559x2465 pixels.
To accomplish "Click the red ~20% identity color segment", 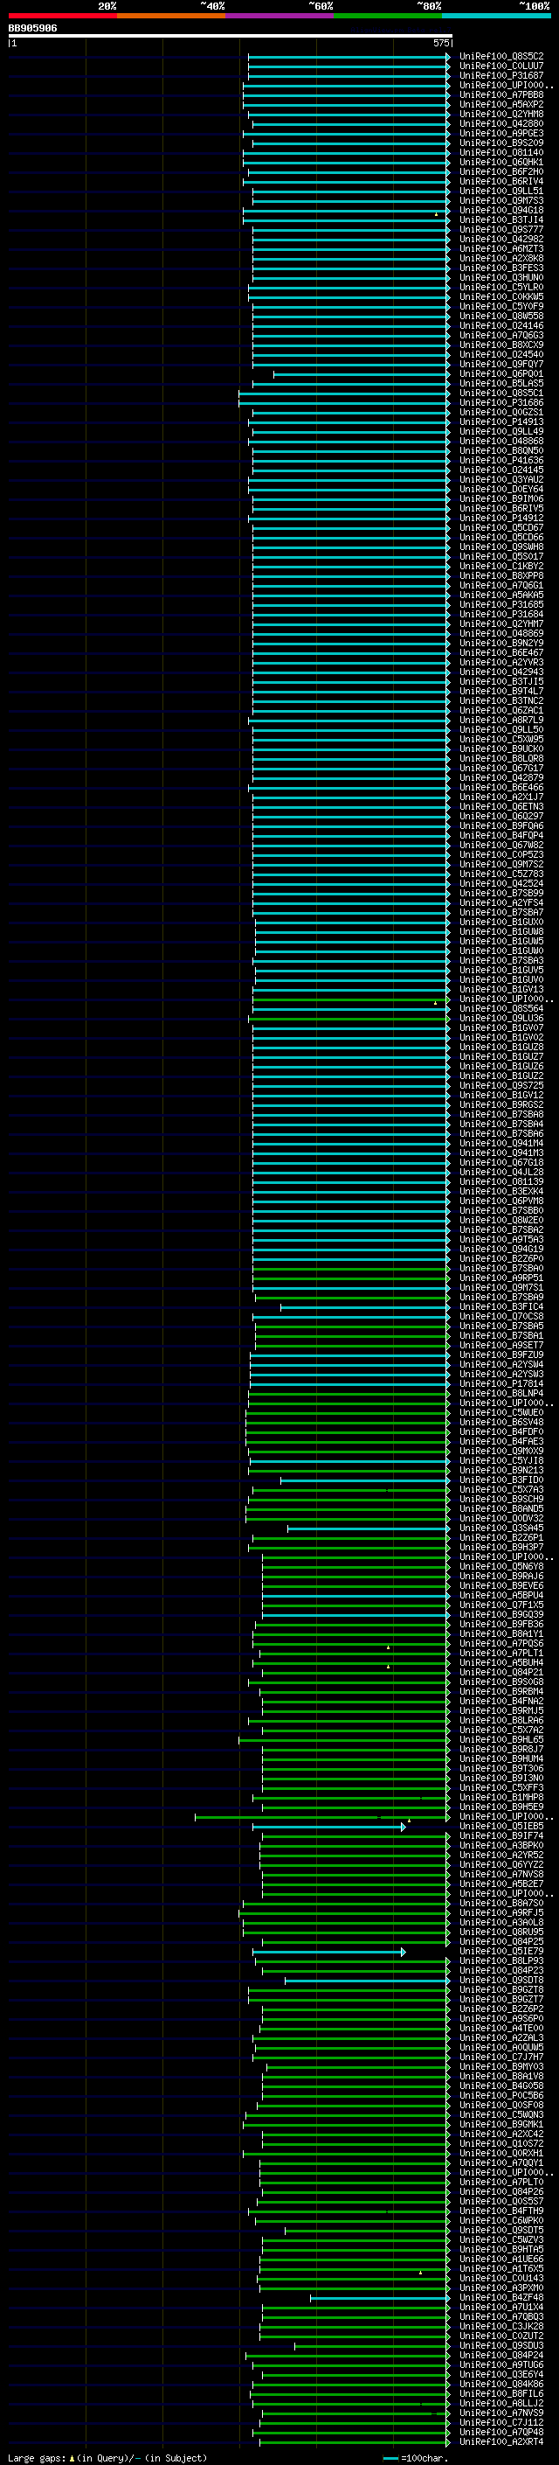I will (x=62, y=16).
